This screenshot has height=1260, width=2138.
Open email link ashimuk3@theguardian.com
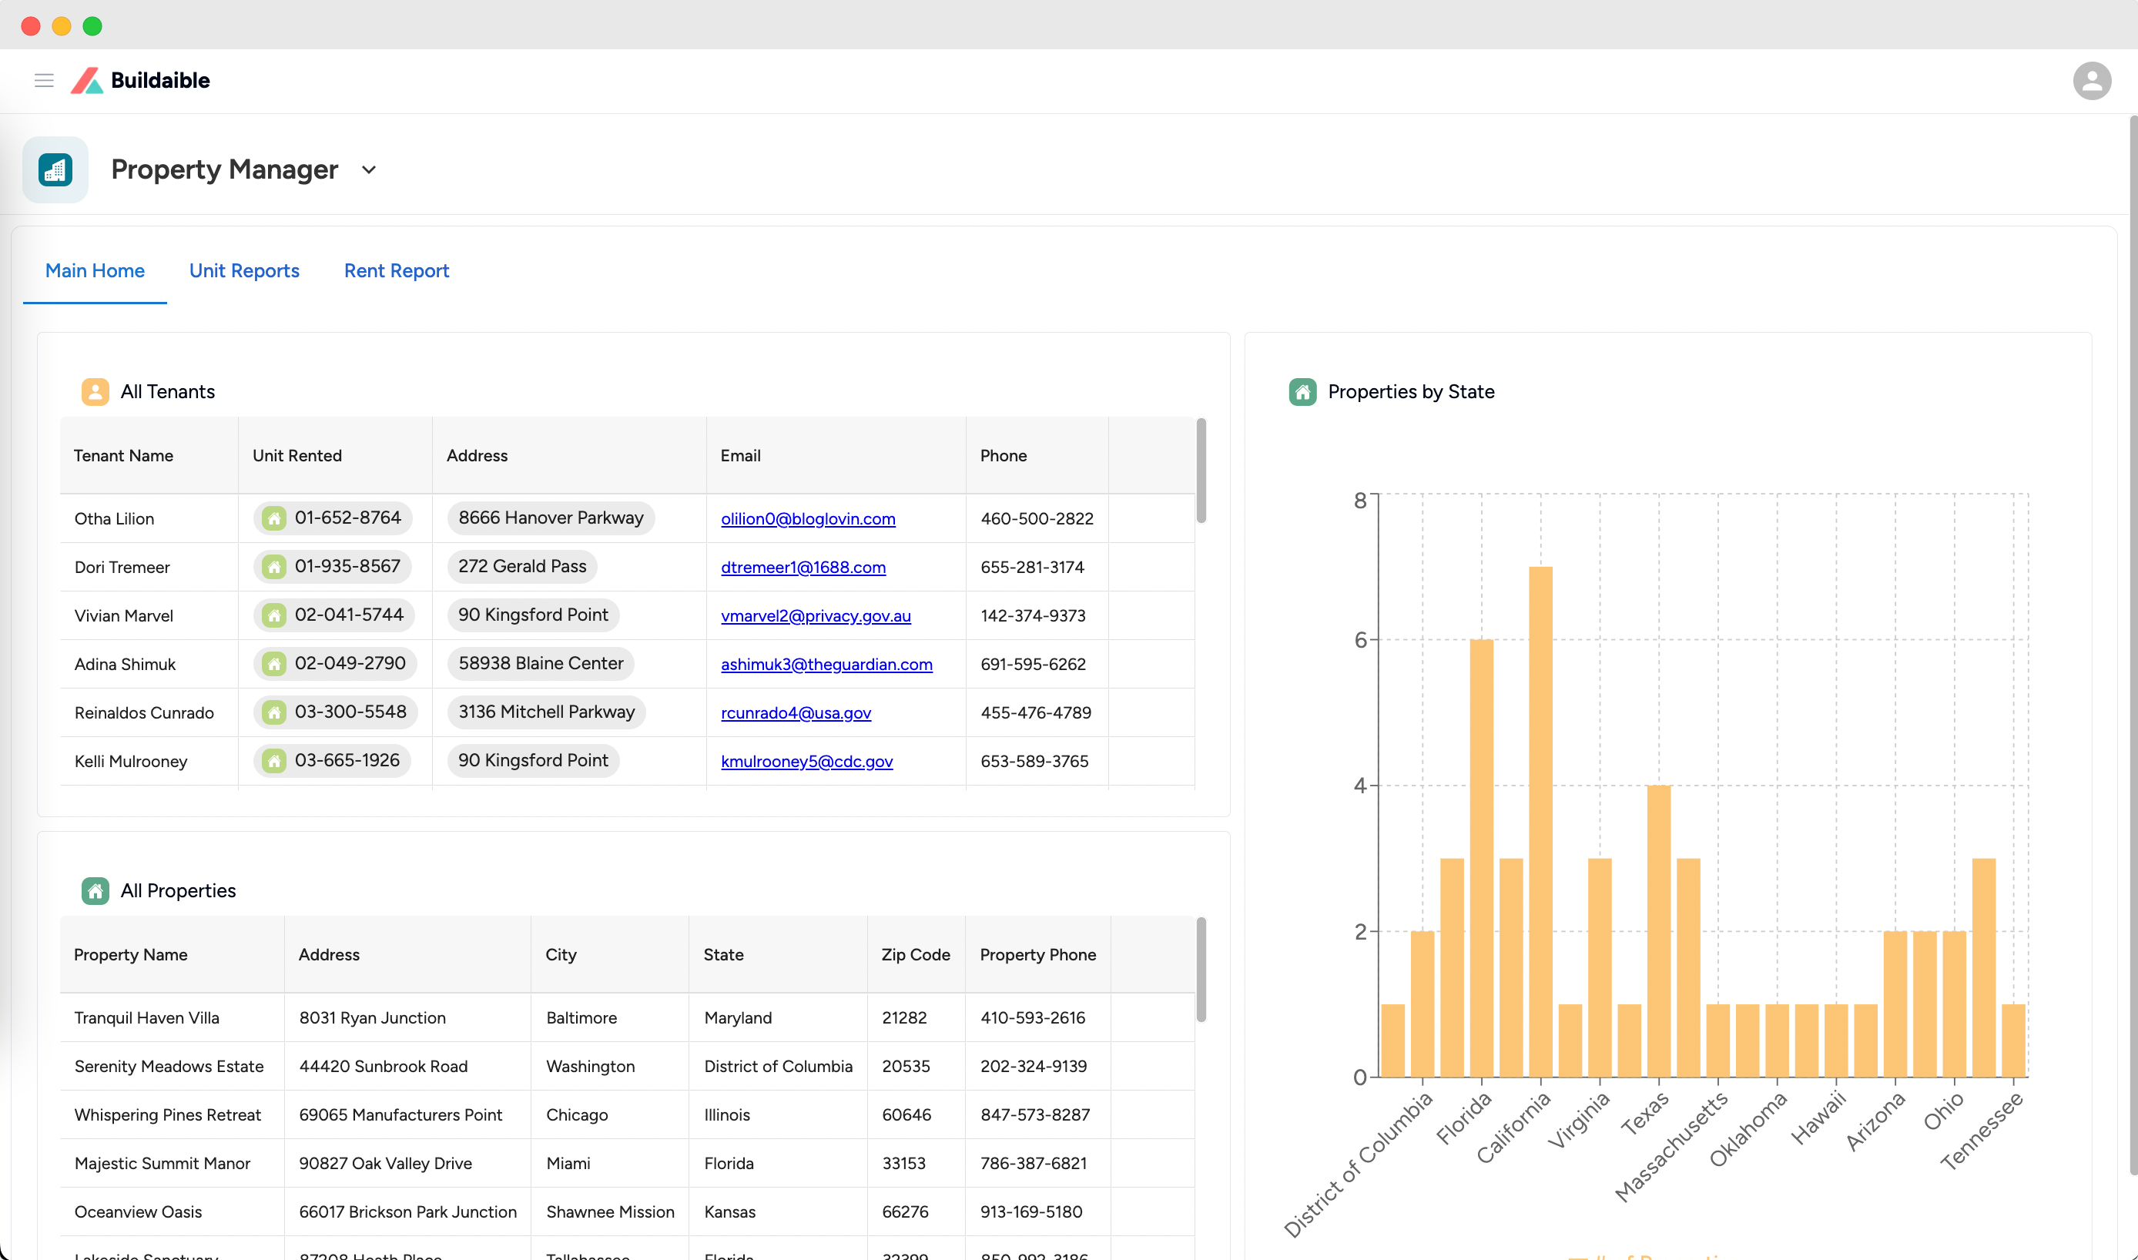click(826, 664)
